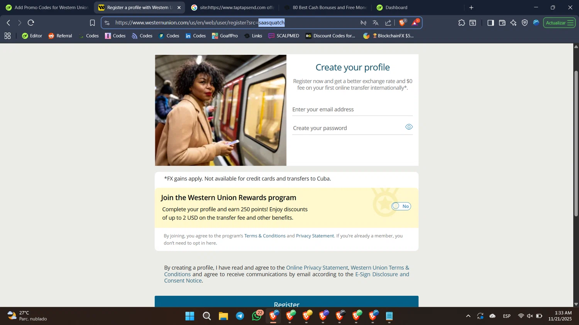Open Telegram from the taskbar
The width and height of the screenshot is (579, 325).
(x=240, y=316)
